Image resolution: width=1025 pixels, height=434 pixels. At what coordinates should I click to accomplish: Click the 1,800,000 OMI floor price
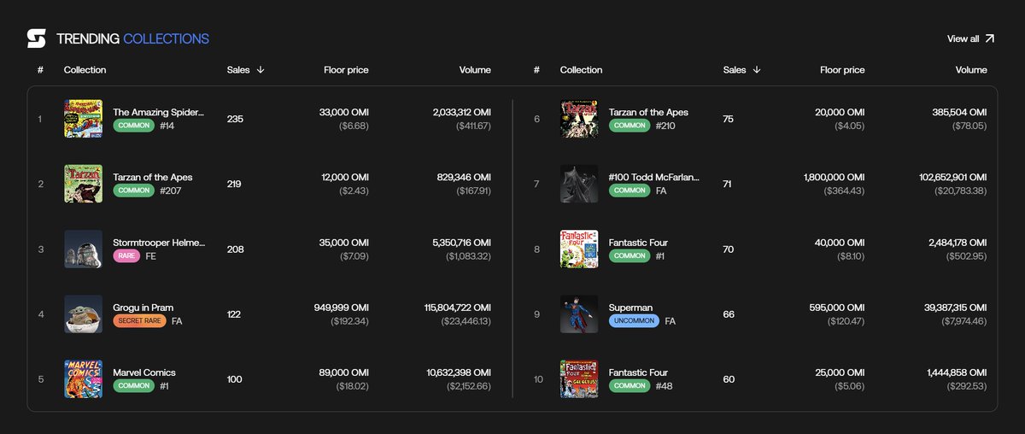coord(835,177)
